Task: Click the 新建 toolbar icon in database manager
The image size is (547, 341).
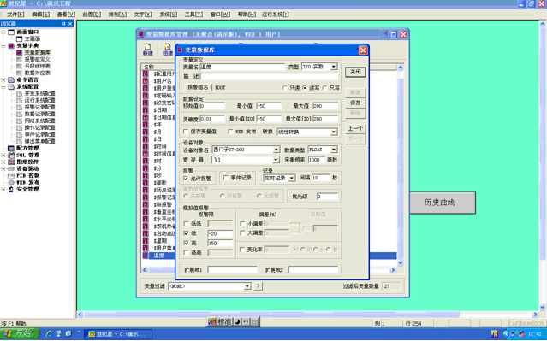Action: click(x=147, y=50)
